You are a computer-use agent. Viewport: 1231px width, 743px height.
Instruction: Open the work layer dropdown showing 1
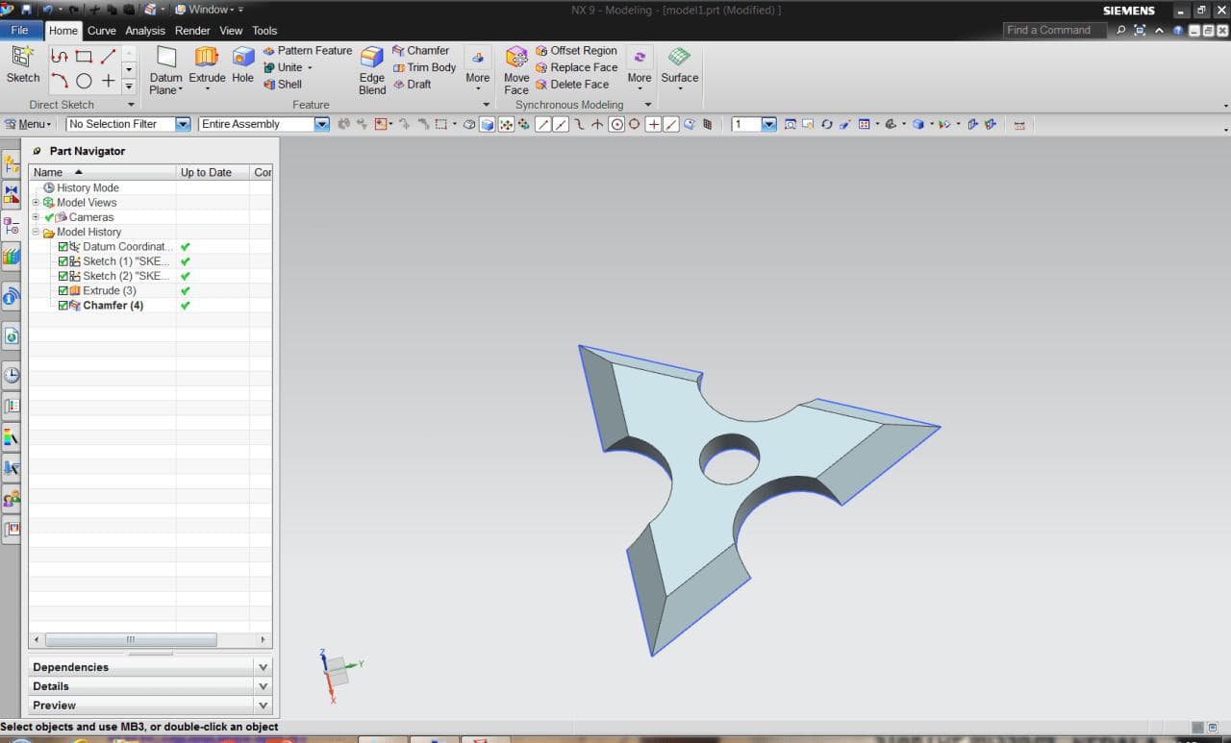coord(768,124)
